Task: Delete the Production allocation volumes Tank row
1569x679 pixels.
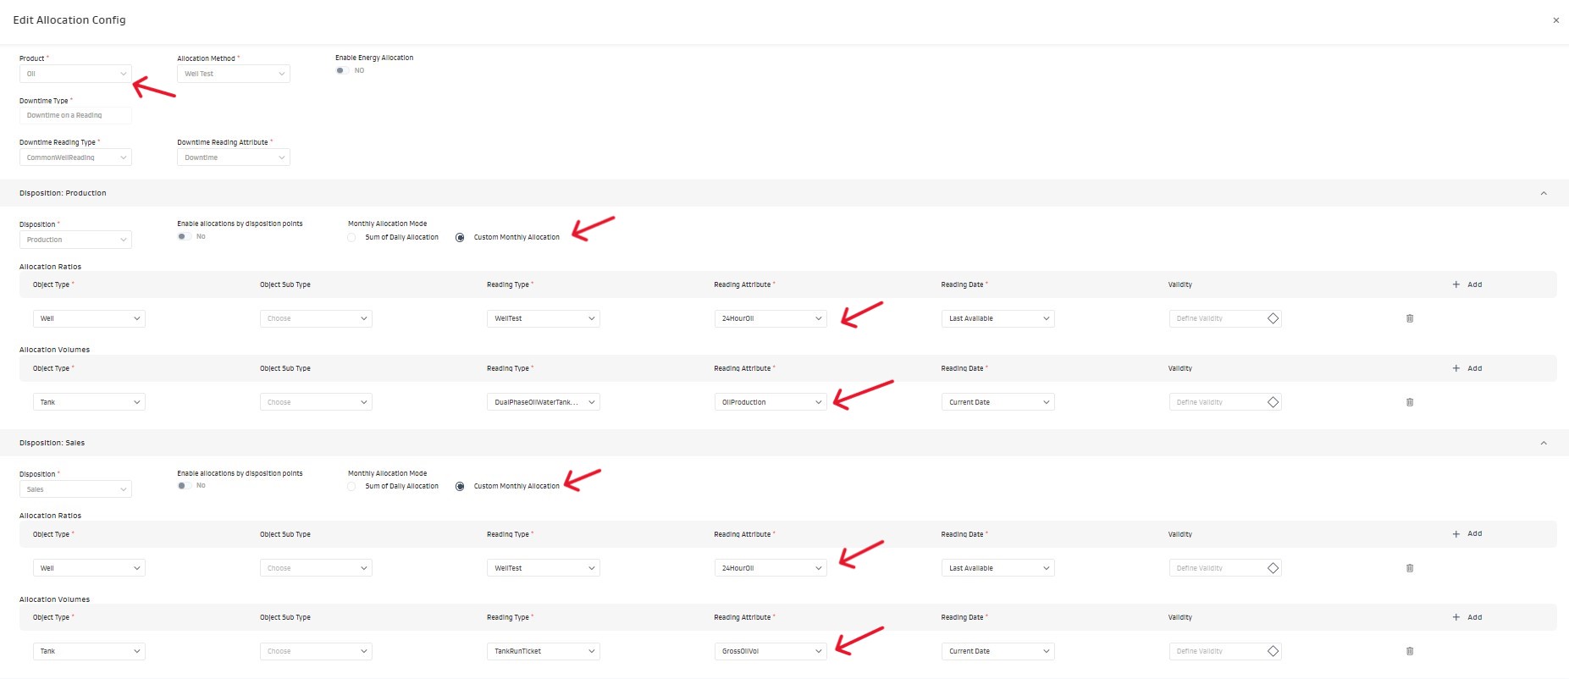Action: pyautogui.click(x=1409, y=402)
